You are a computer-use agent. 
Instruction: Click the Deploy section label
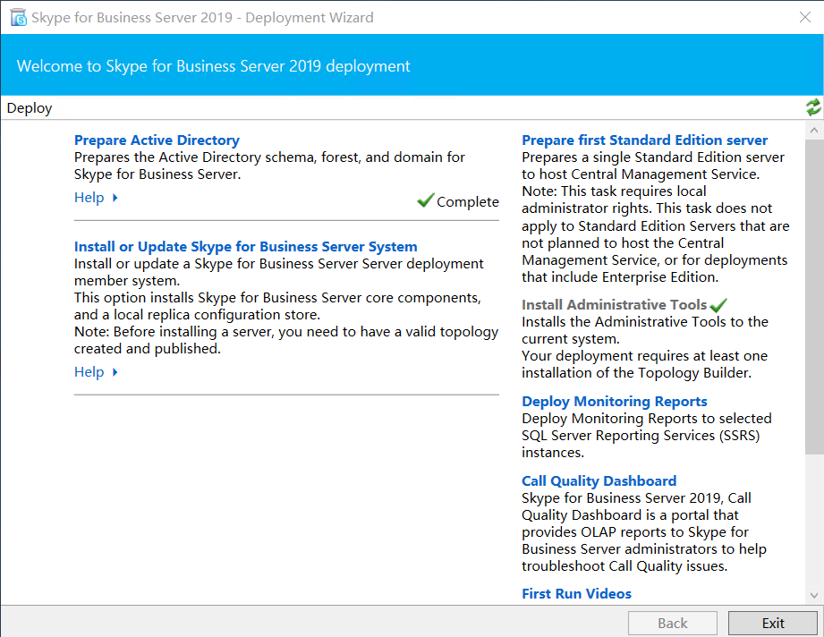point(30,108)
